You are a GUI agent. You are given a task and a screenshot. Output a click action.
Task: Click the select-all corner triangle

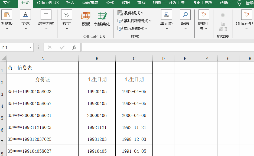[x=4, y=58]
